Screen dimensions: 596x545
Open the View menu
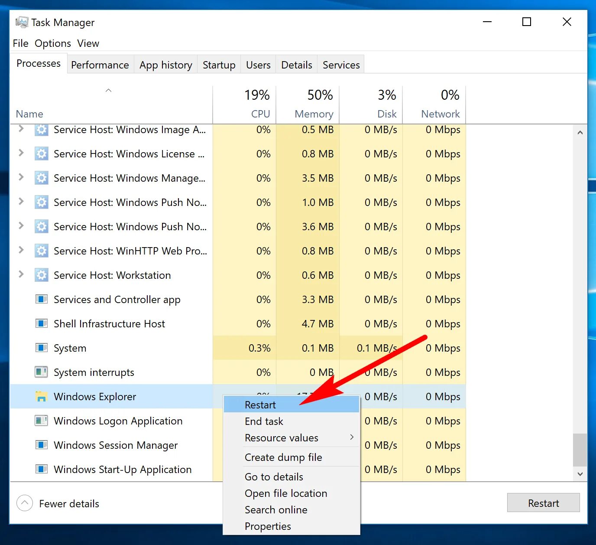click(x=88, y=43)
